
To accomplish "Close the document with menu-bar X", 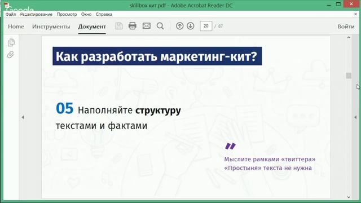I will [355, 14].
